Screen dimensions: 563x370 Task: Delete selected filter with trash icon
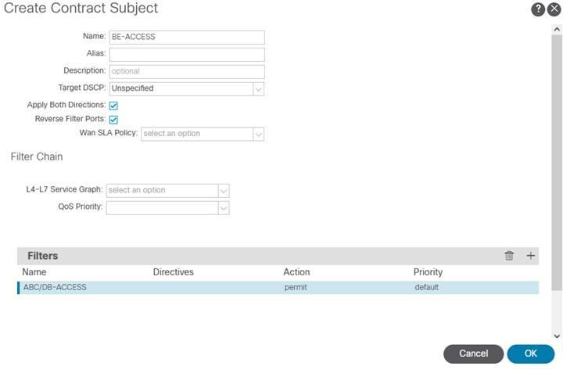pyautogui.click(x=509, y=256)
